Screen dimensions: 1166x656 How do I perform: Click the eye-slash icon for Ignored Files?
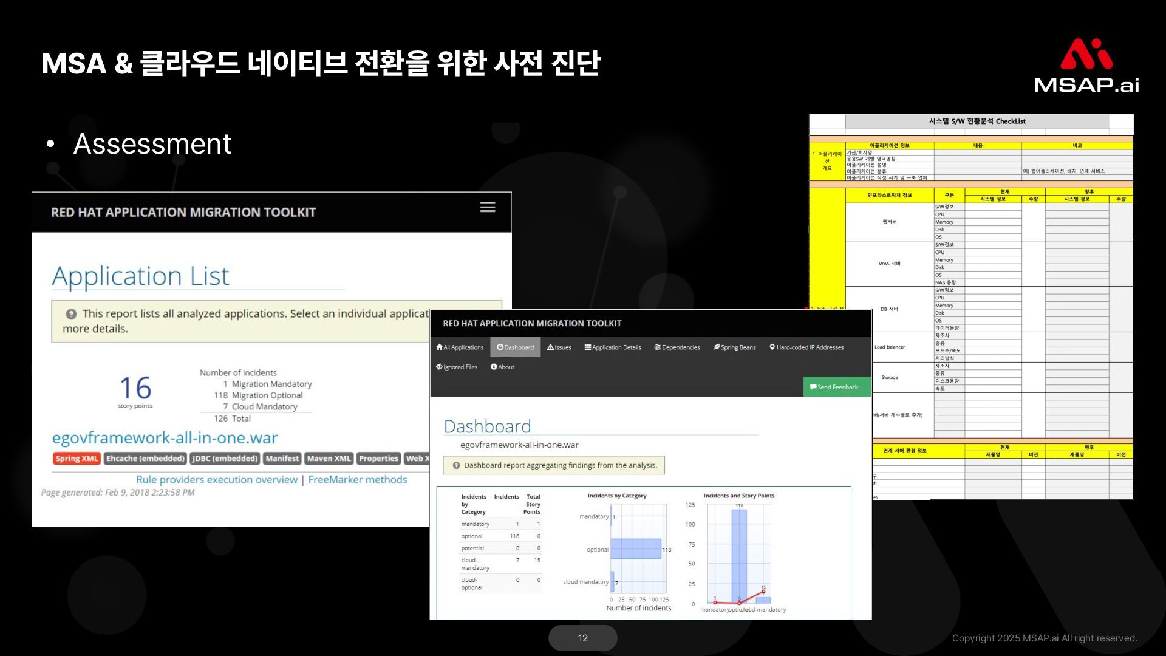pyautogui.click(x=439, y=367)
